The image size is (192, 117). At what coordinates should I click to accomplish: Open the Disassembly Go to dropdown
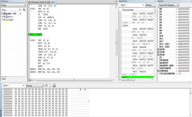point(143,5)
